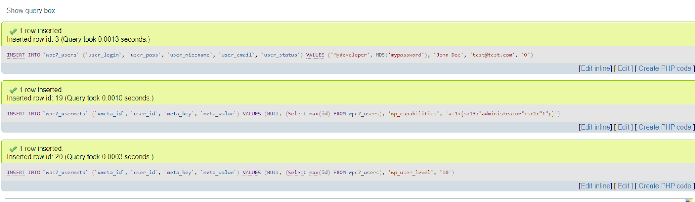Click the `user_status` column in first query
Image resolution: width=695 pixels, height=202 pixels.
click(x=281, y=55)
